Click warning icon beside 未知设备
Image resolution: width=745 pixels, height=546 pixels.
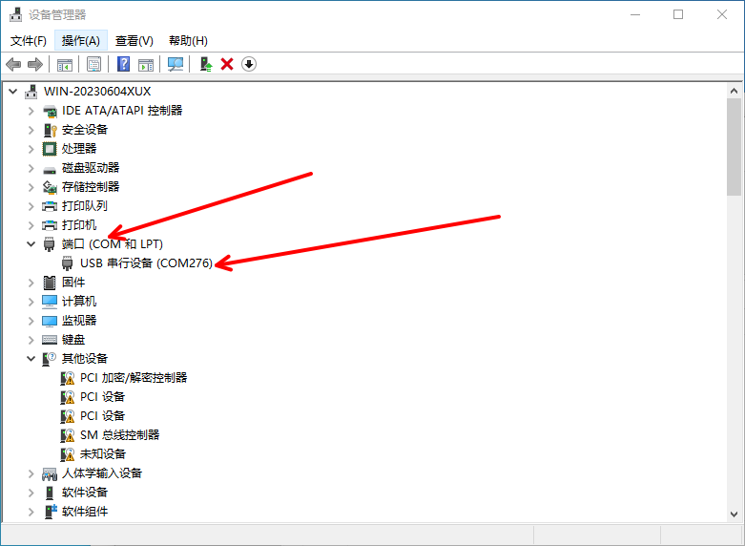click(68, 454)
